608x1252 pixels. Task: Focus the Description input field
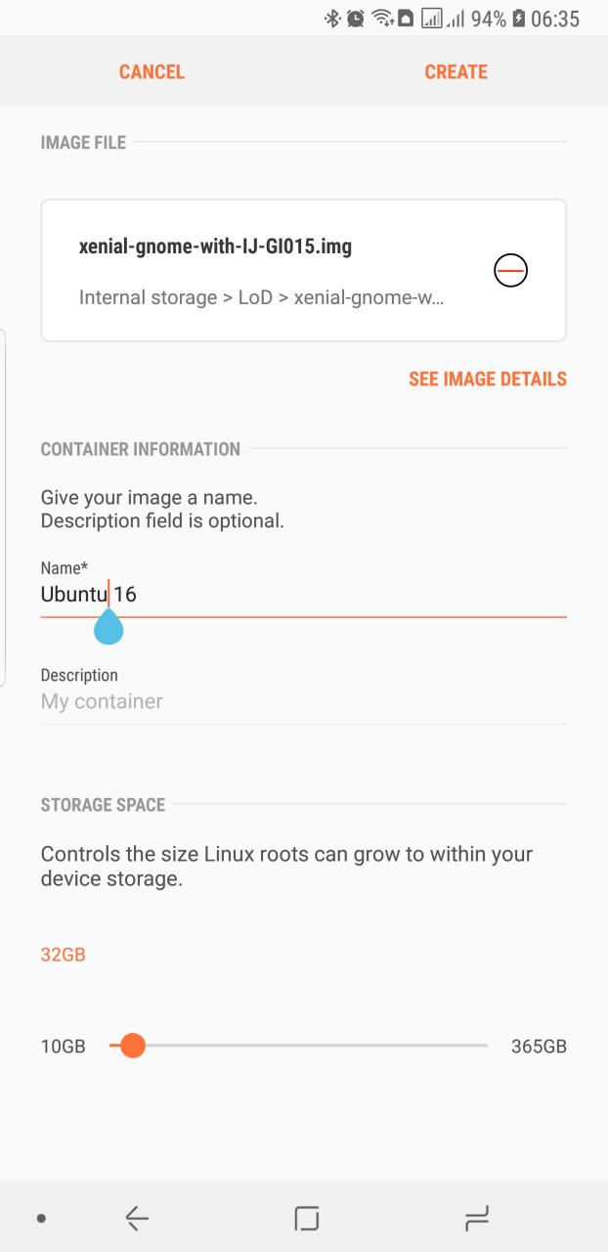coord(303,701)
